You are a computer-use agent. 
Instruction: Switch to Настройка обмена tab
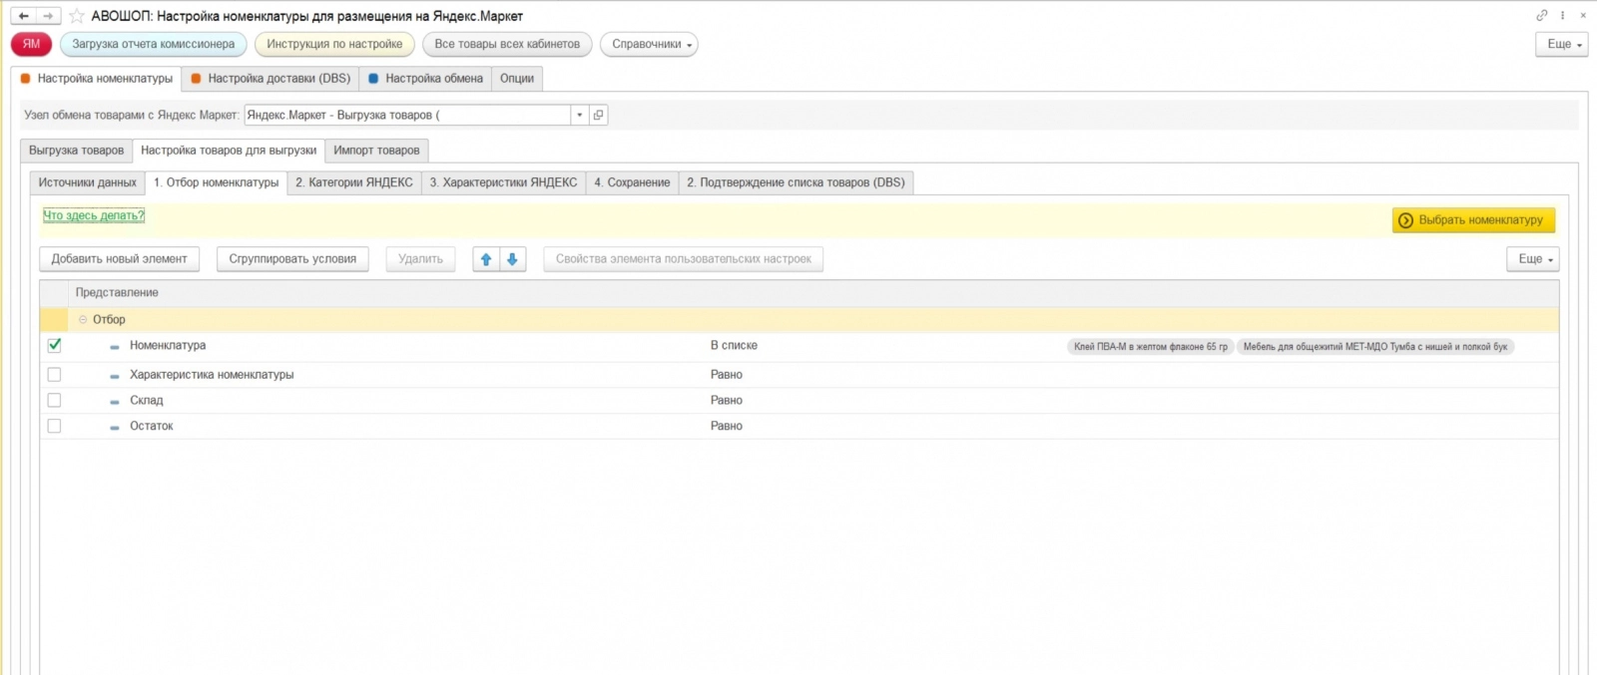point(425,79)
